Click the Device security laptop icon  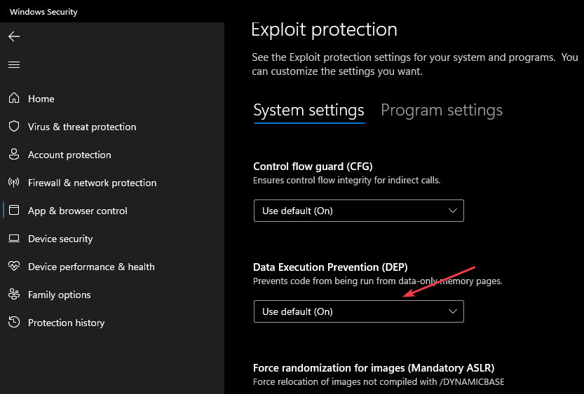(x=14, y=238)
